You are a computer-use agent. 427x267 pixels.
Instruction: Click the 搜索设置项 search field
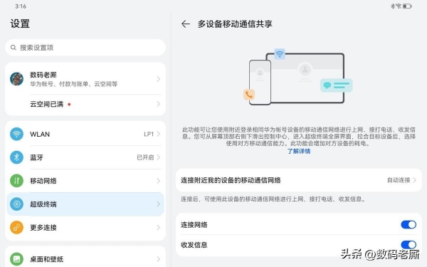85,48
